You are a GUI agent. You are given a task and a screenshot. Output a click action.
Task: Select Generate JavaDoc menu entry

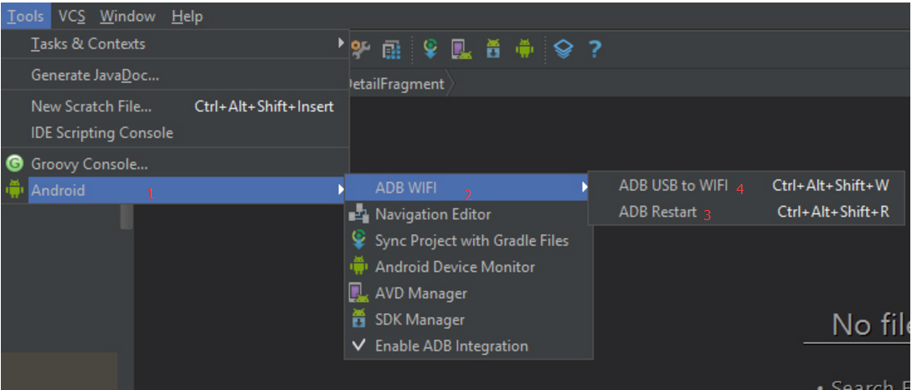pyautogui.click(x=95, y=75)
